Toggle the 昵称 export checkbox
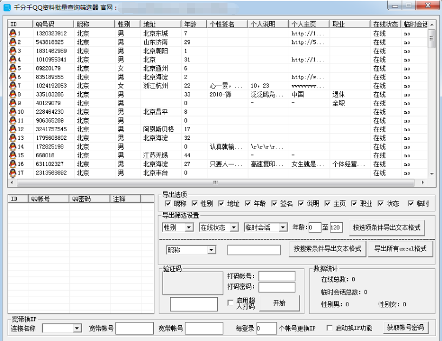 coord(168,203)
